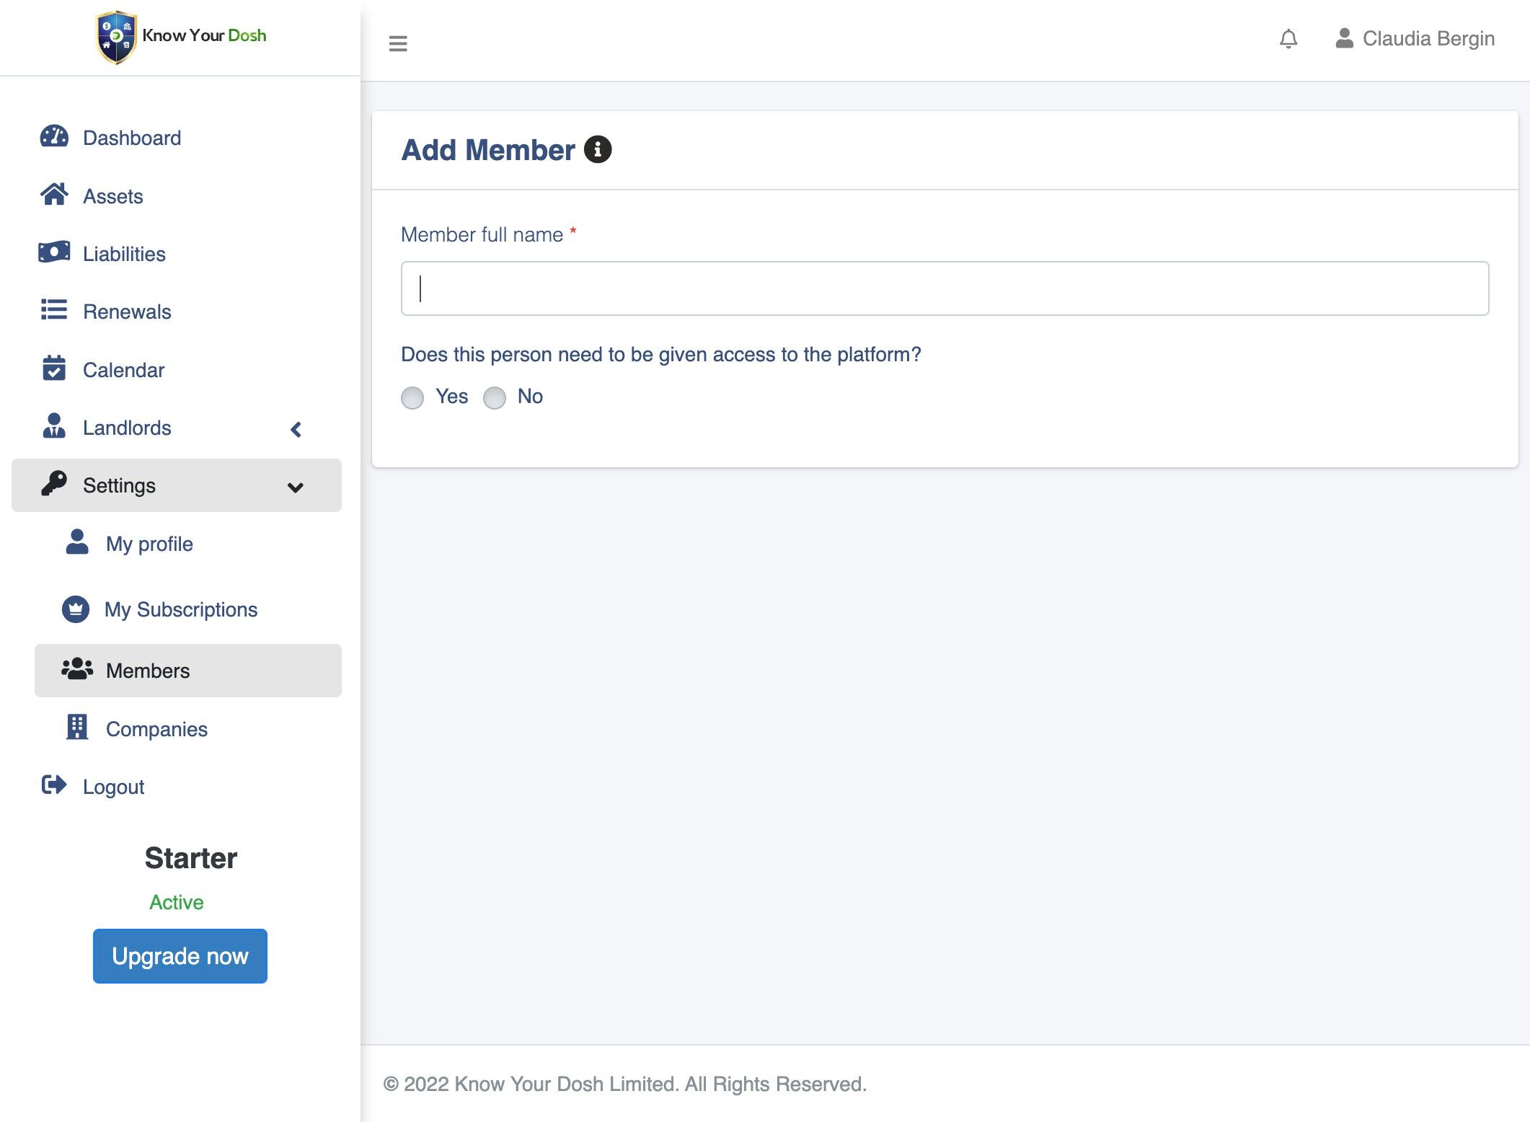This screenshot has height=1122, width=1530.
Task: Select Yes for platform access
Action: pos(412,397)
